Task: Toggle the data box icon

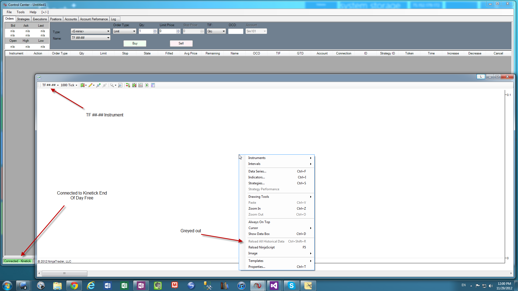Action: [153, 85]
